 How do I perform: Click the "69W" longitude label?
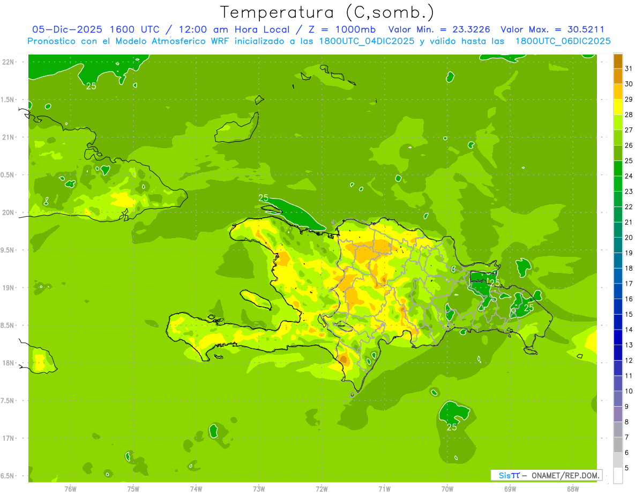[510, 489]
